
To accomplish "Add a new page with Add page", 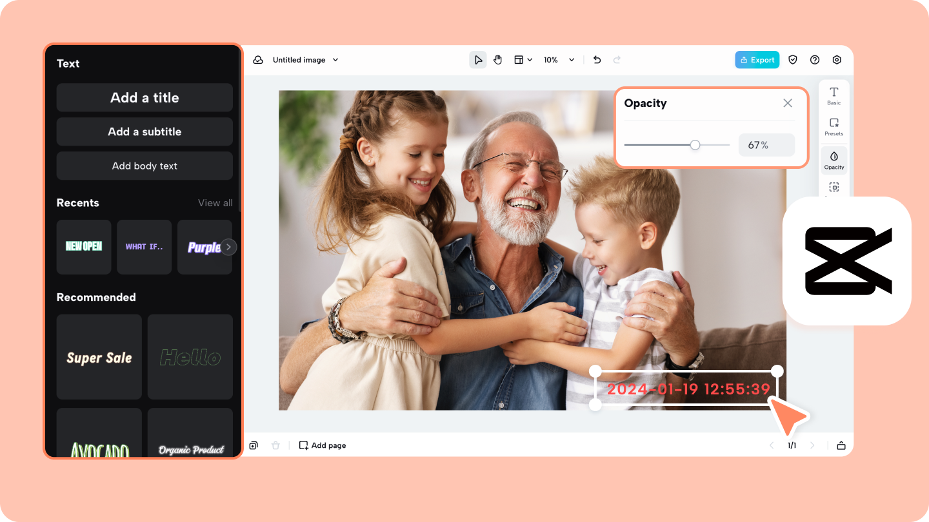I will pos(322,445).
